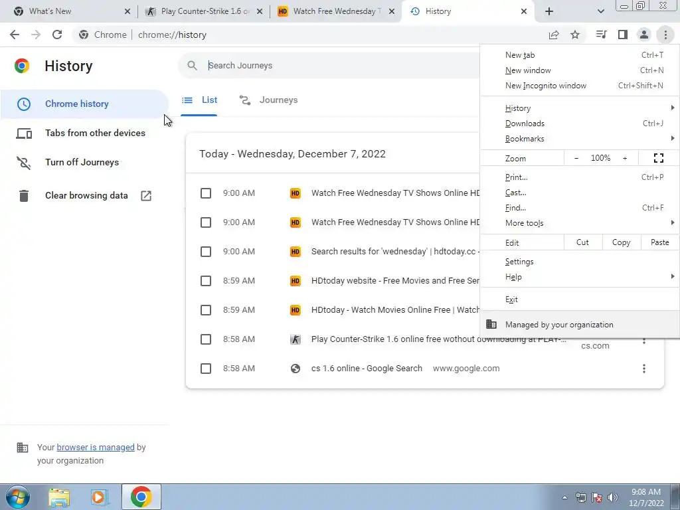The image size is (680, 510).
Task: Close the Chrome three-dot menu button
Action: pyautogui.click(x=665, y=35)
